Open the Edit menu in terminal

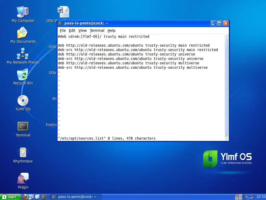[x=72, y=30]
